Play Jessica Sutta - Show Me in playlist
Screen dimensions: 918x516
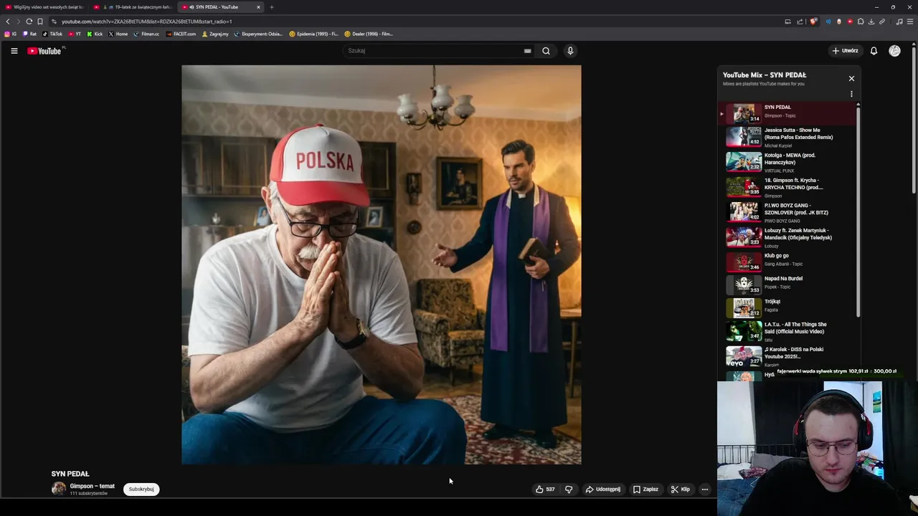[790, 138]
